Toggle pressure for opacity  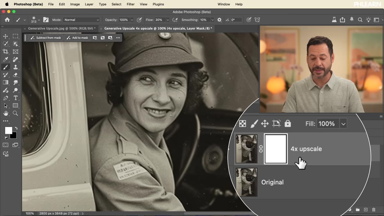(x=139, y=20)
